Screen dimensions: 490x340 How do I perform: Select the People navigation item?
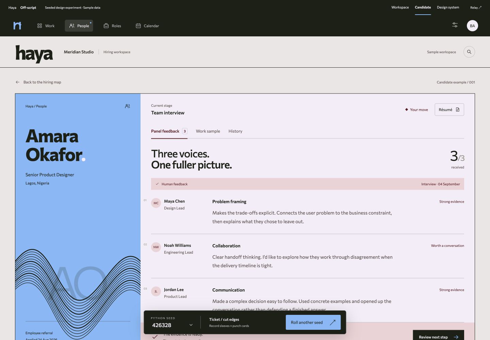[x=79, y=26]
